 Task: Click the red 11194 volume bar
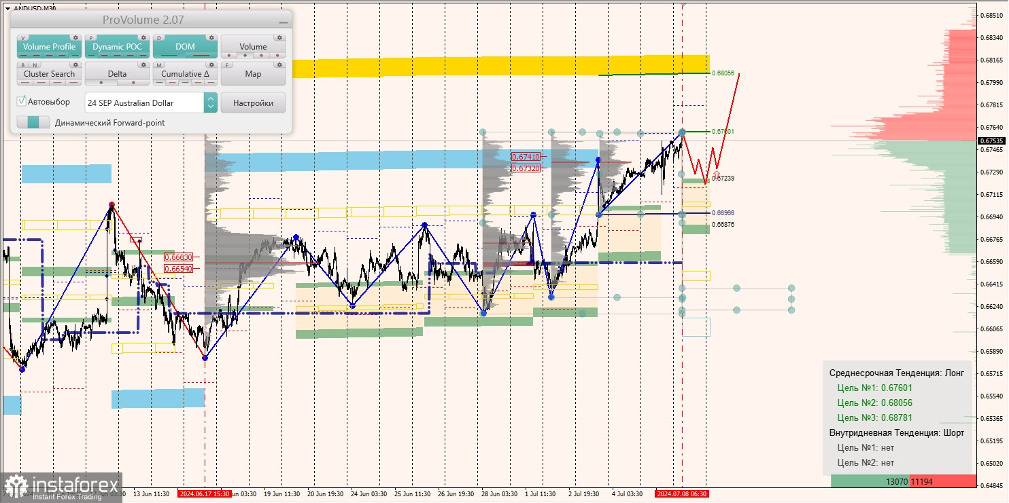coord(943,481)
